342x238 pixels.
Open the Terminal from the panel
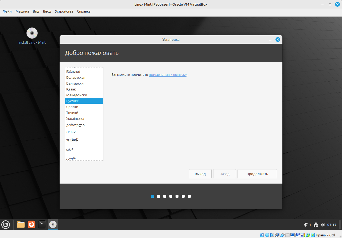[x=42, y=224]
